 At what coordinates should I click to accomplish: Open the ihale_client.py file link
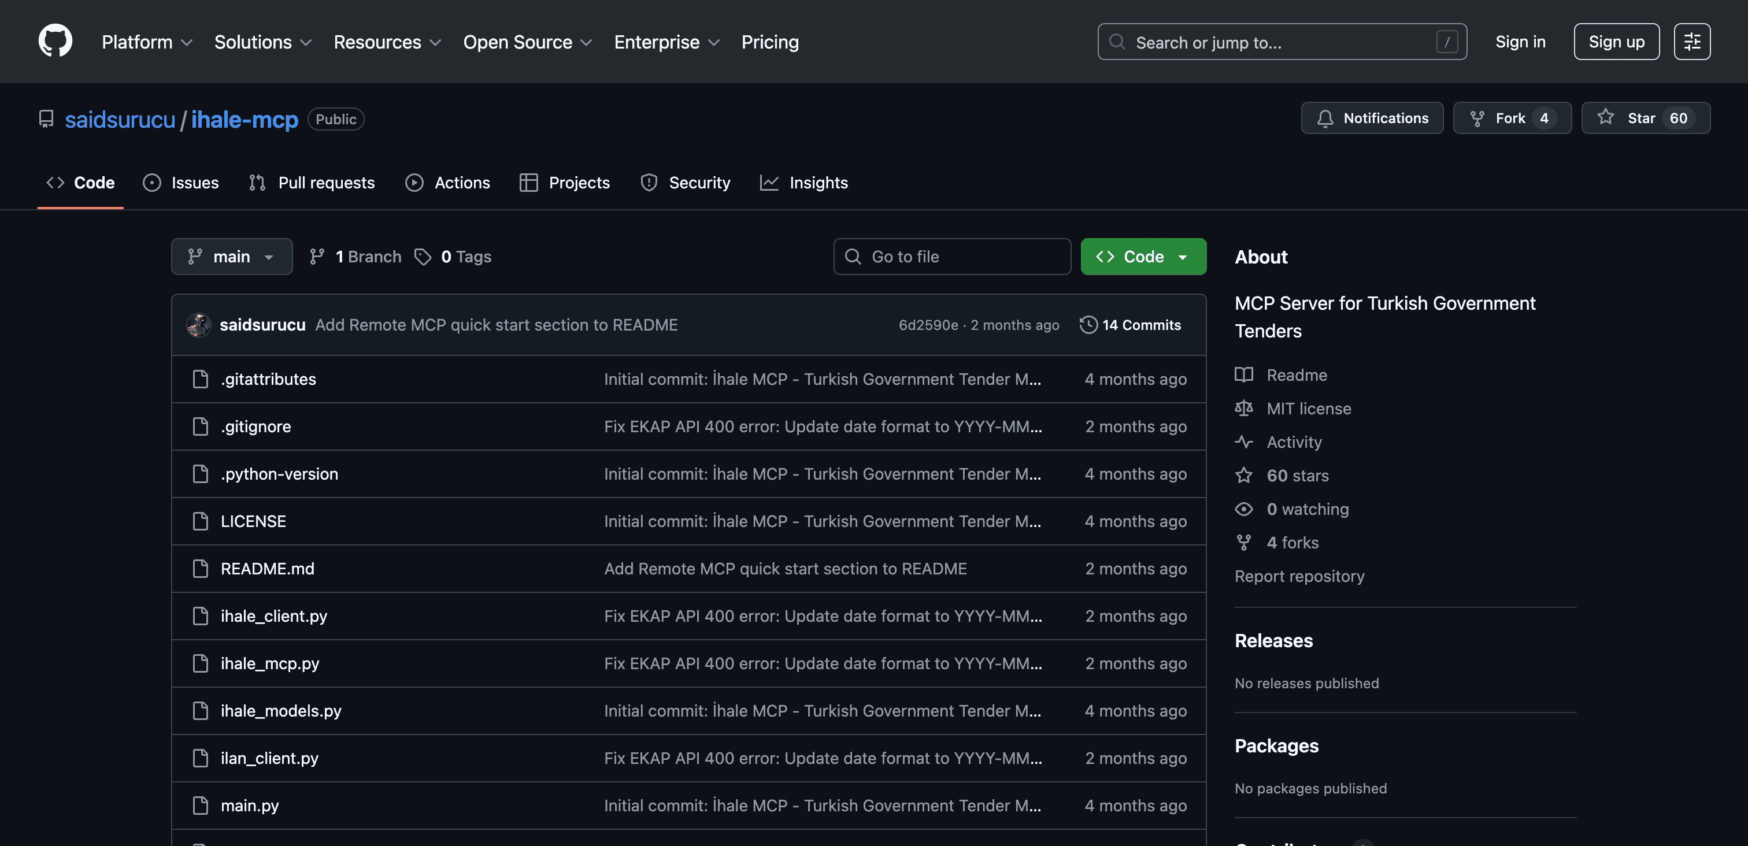273,616
